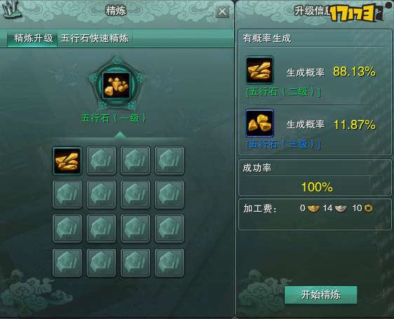The height and width of the screenshot is (319, 394).
Task: Click the 开始精炼 button
Action: tap(320, 294)
